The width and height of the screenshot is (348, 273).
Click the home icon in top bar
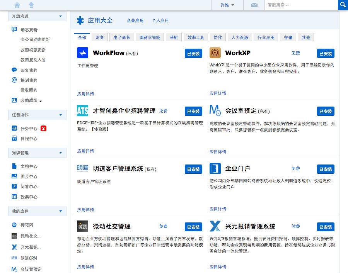pos(17,5)
